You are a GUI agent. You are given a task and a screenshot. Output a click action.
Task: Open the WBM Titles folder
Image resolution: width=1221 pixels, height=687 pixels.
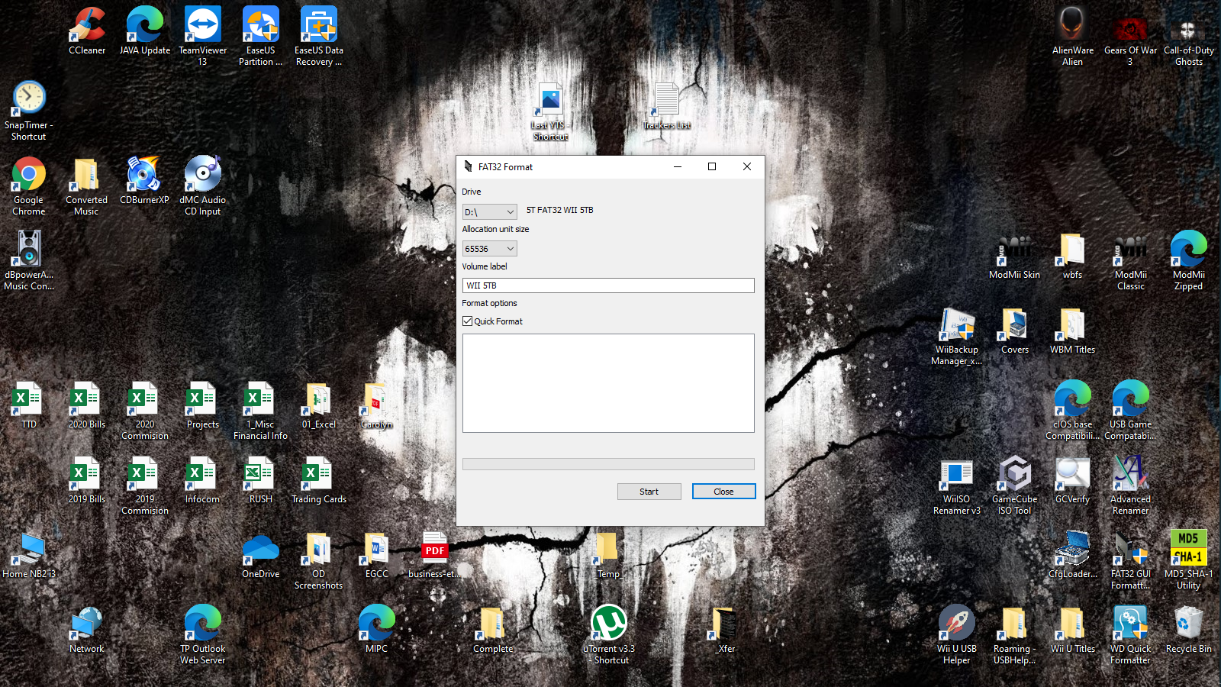click(x=1073, y=324)
